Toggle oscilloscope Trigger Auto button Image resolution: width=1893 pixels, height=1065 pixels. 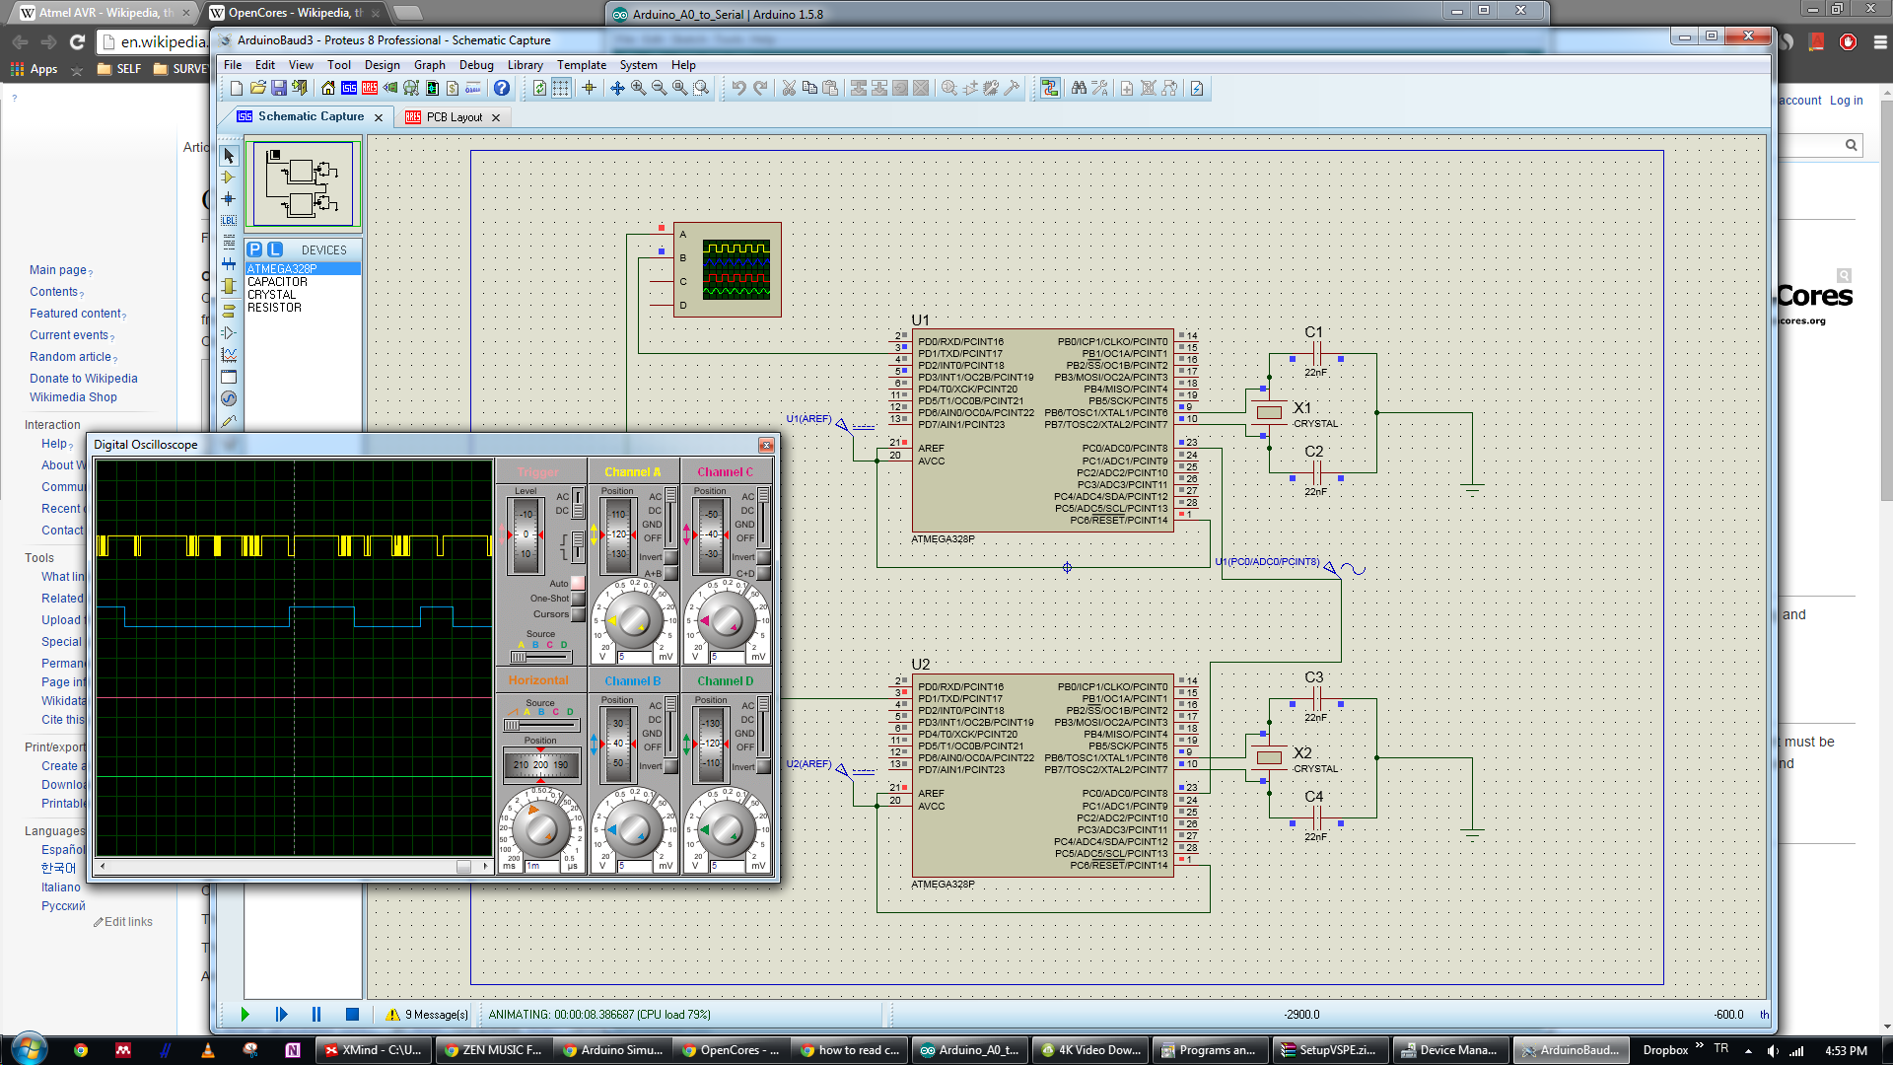(579, 583)
